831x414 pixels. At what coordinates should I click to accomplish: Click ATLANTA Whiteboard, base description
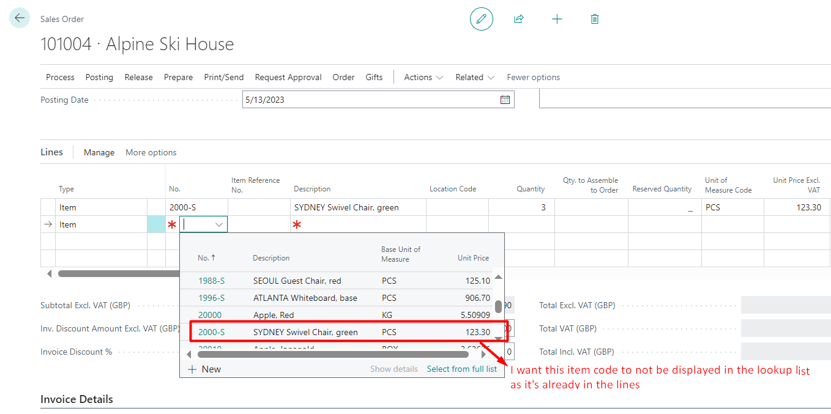(305, 298)
